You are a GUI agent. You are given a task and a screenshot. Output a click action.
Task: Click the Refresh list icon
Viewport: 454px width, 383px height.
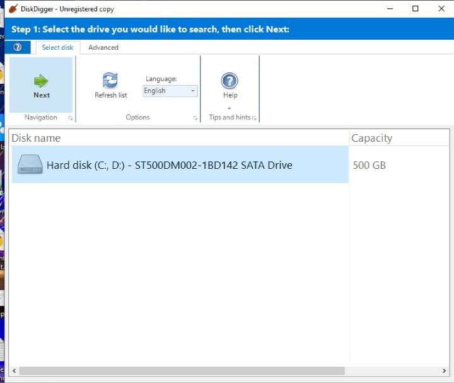tap(110, 80)
